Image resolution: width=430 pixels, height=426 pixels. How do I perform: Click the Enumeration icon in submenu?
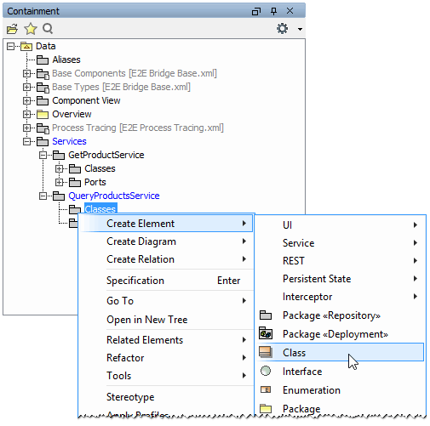[266, 389]
